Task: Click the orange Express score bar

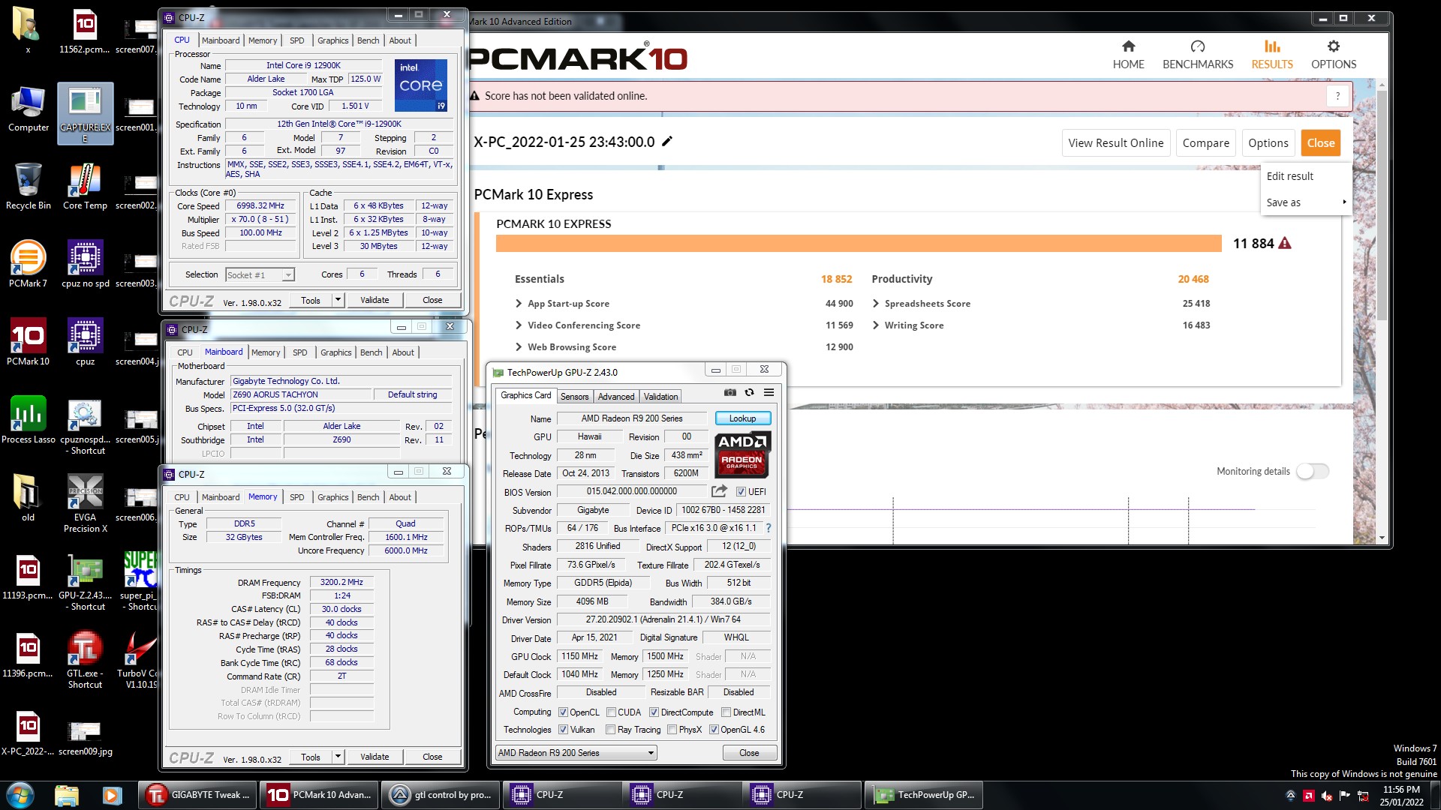Action: coord(859,243)
